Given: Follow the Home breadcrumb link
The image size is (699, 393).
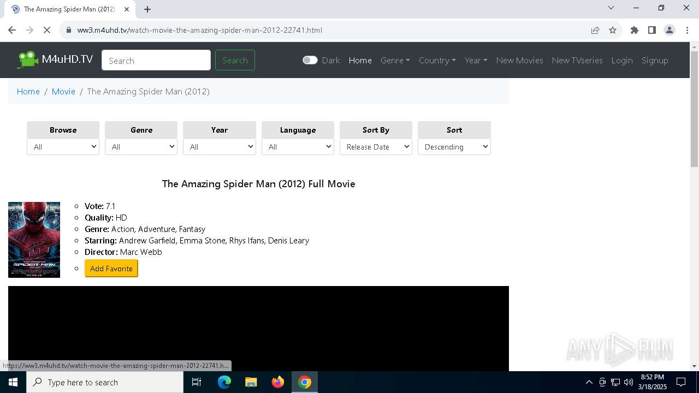Looking at the screenshot, I should point(28,91).
